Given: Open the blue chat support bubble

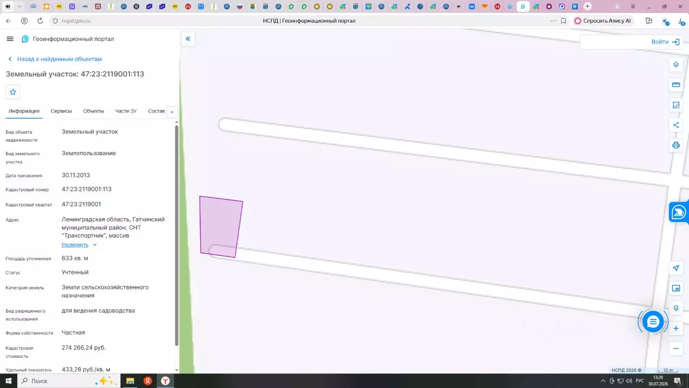Looking at the screenshot, I should pos(653,322).
